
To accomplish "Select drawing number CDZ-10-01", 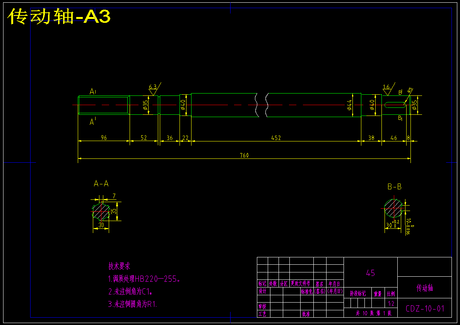I will 425,309.
